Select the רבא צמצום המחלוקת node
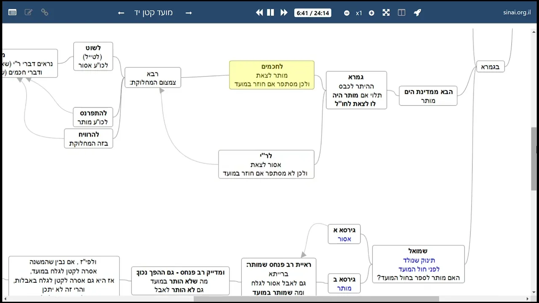Image resolution: width=539 pixels, height=303 pixels. click(x=153, y=77)
